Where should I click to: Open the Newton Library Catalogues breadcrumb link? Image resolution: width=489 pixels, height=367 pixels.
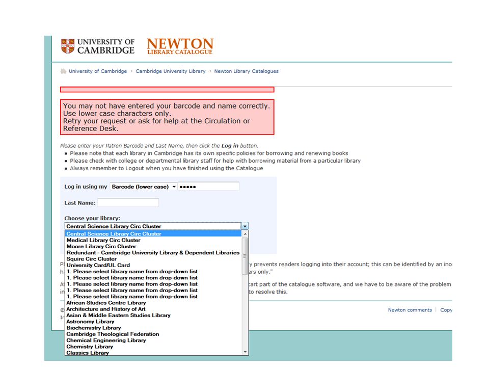tap(246, 71)
